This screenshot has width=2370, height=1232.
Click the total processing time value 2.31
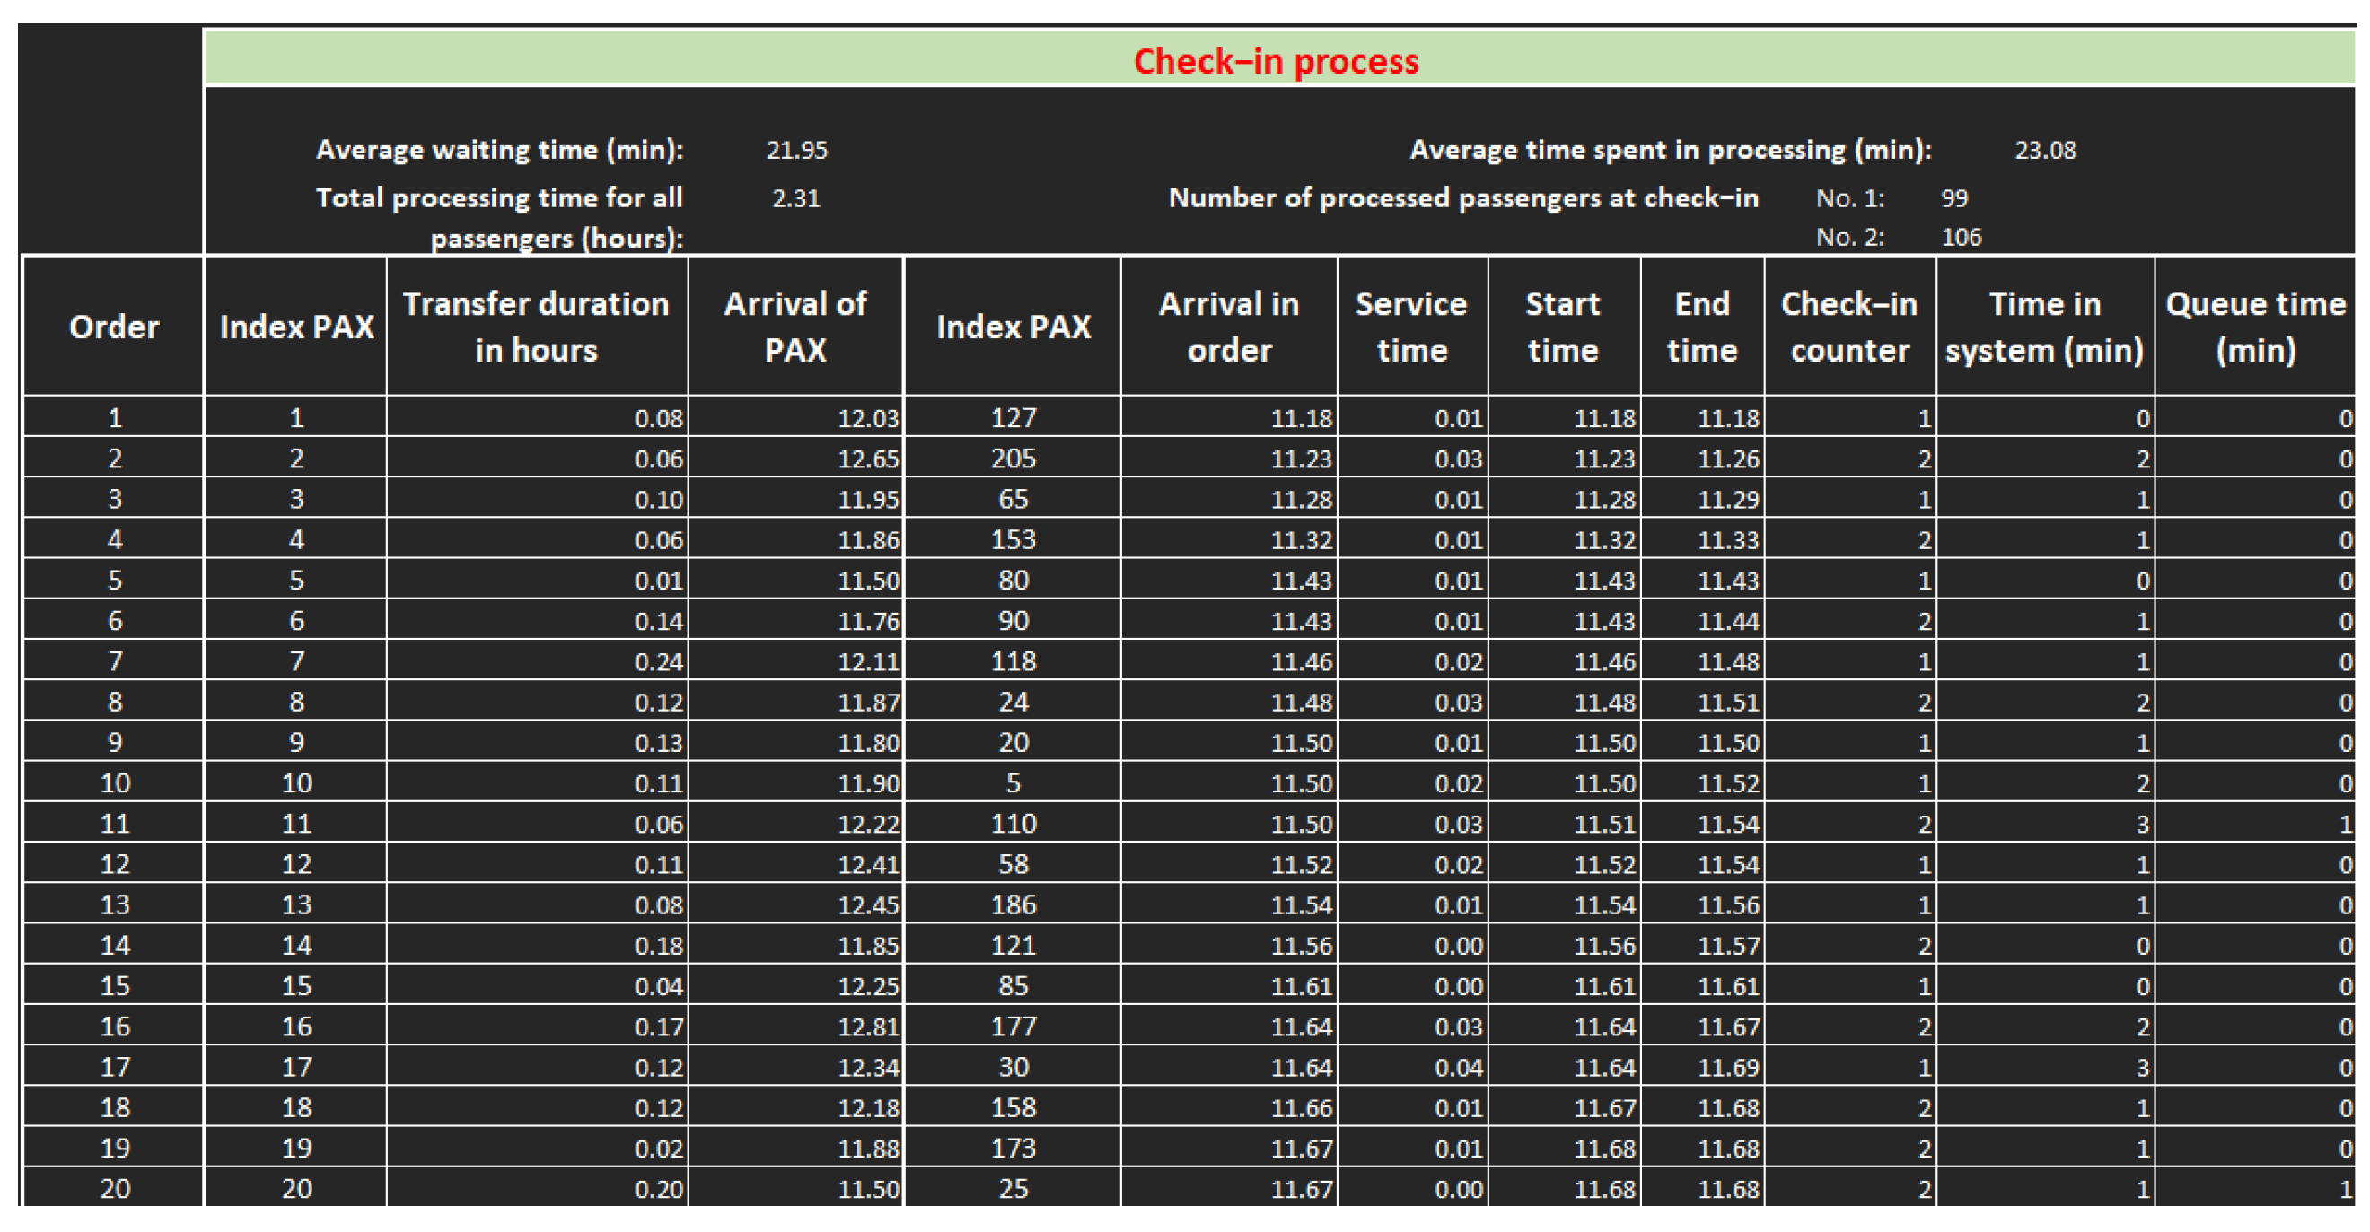coord(795,198)
